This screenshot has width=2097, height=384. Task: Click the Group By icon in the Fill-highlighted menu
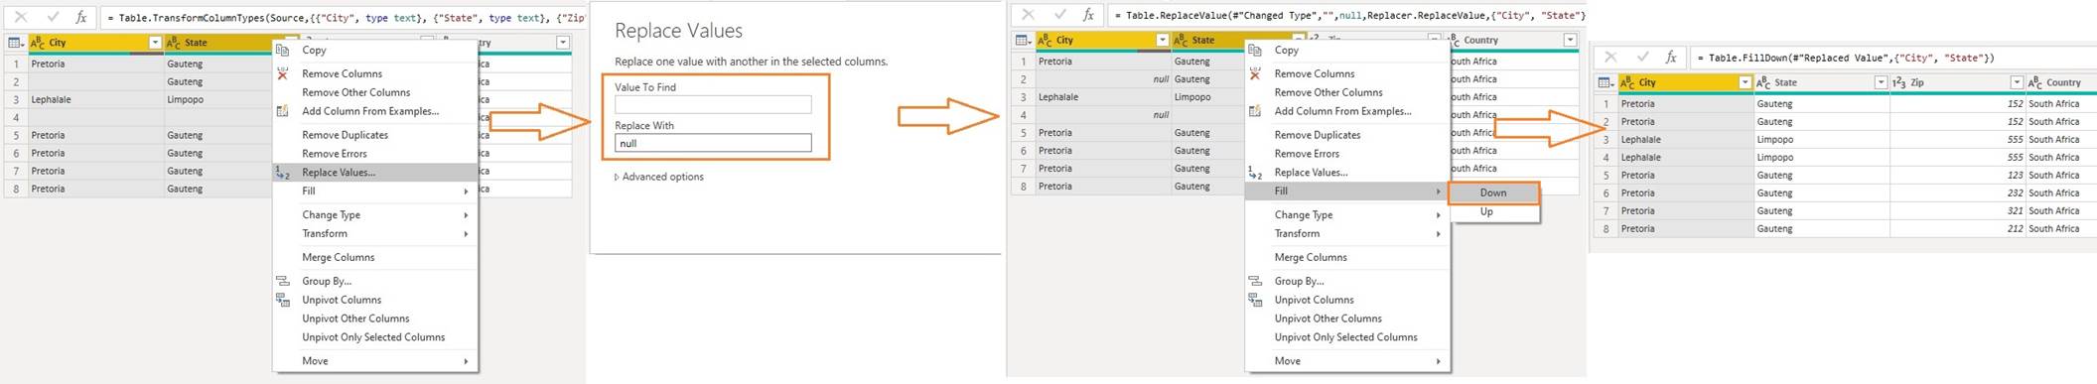click(1255, 281)
